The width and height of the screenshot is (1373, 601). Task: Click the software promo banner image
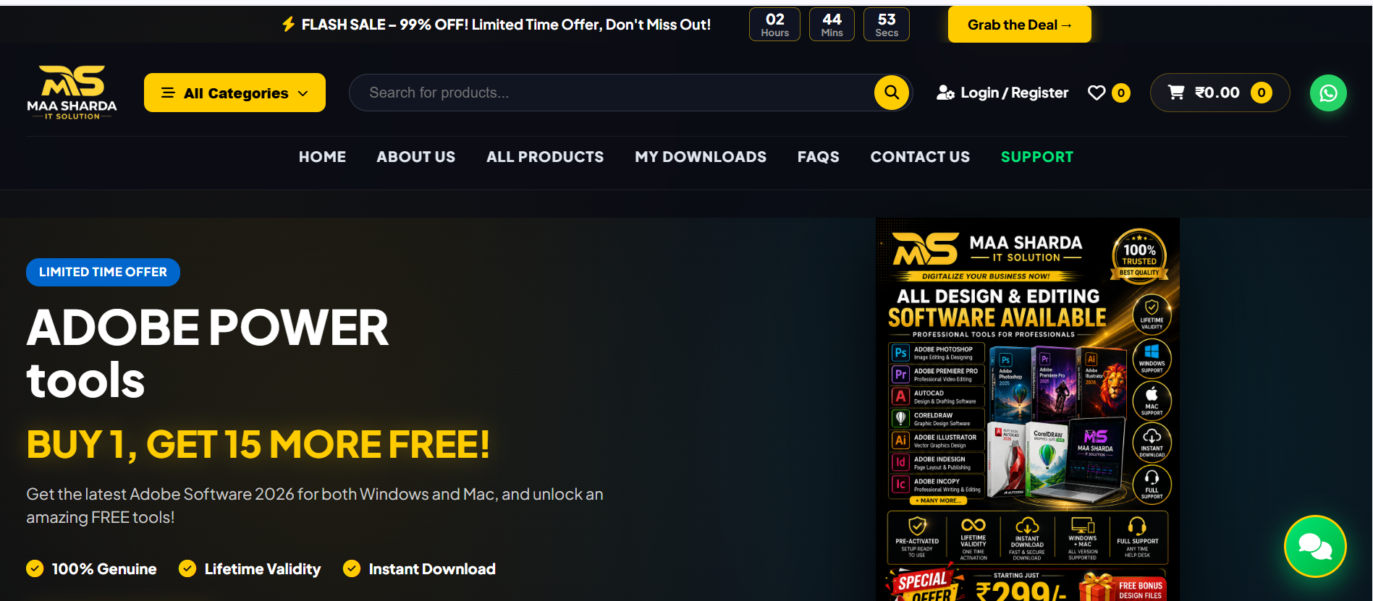point(1028,409)
